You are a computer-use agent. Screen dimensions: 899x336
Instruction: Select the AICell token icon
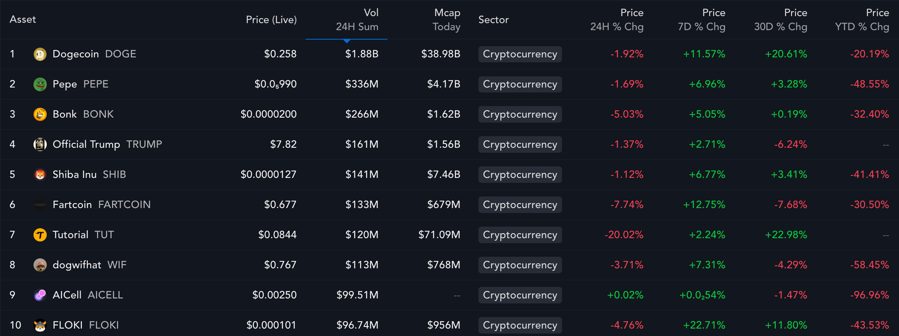tap(40, 295)
